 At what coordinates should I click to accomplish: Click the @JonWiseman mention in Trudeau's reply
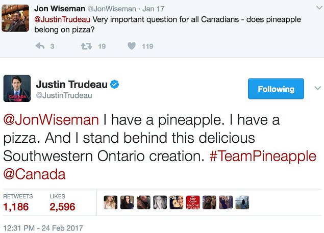(51, 120)
